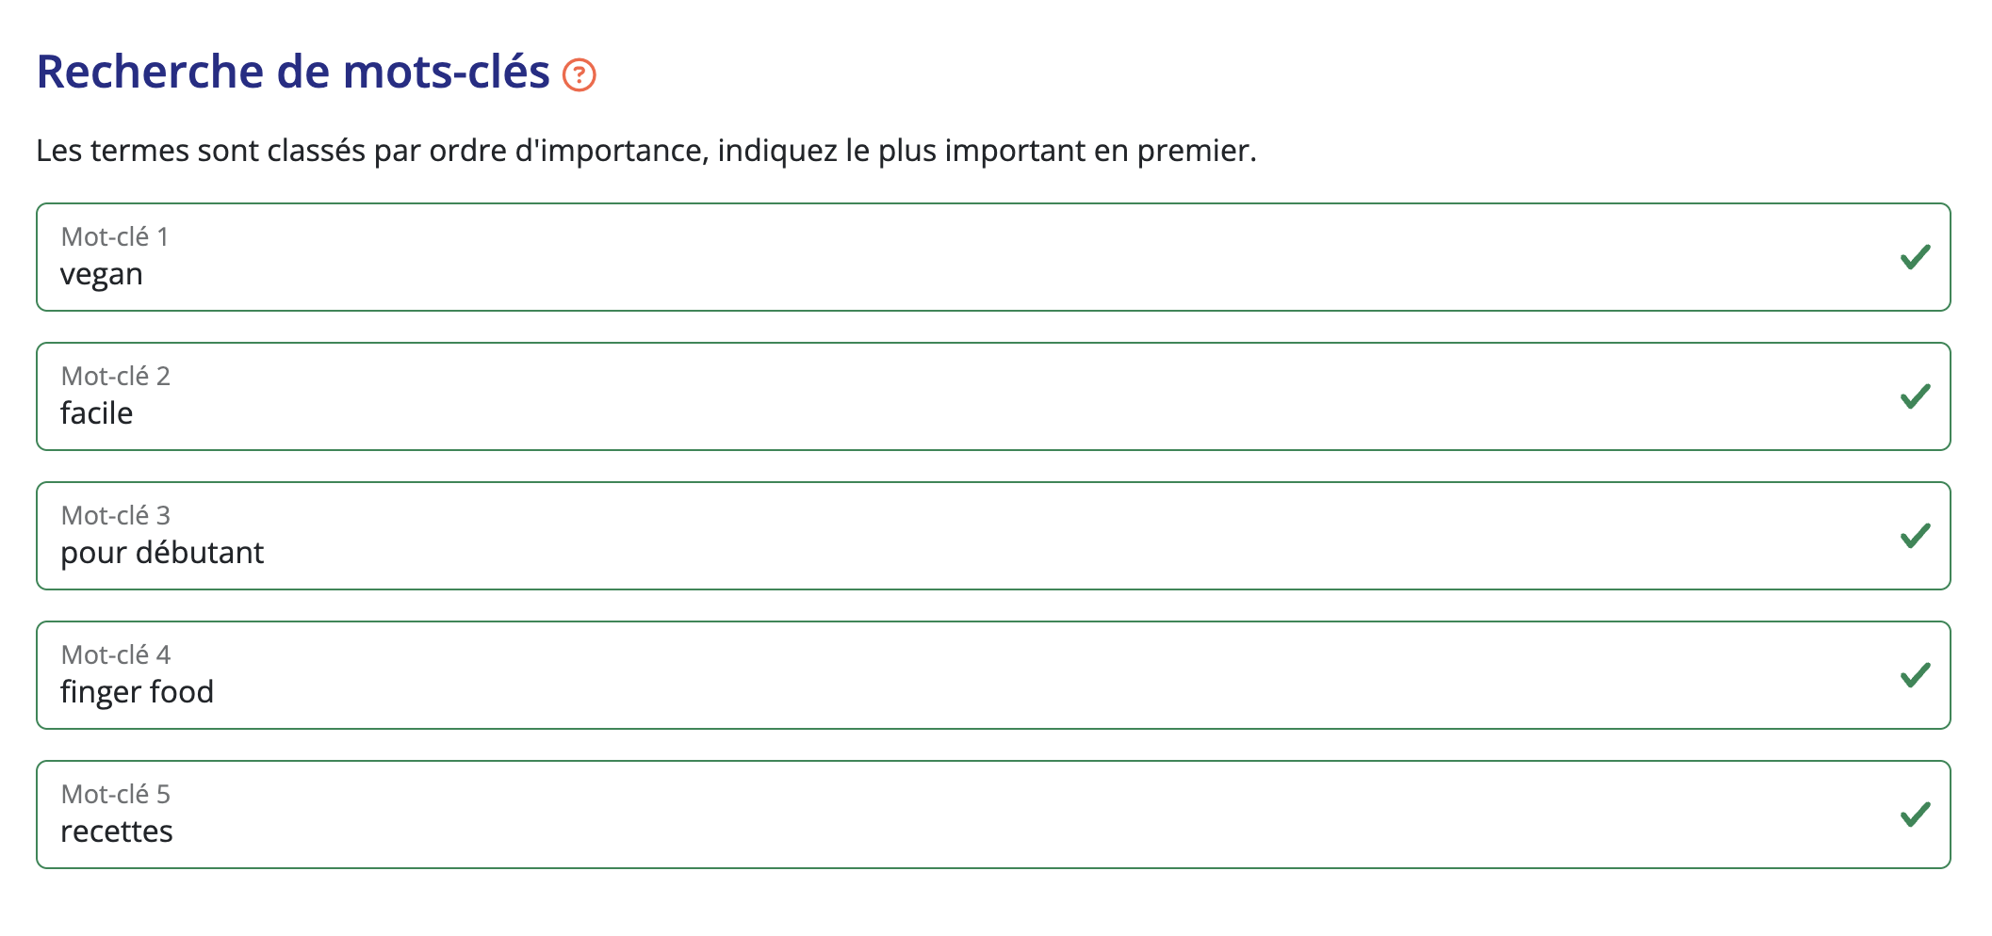Place cursor in the text "finger food"
This screenshot has width=1992, height=936.
tap(138, 692)
